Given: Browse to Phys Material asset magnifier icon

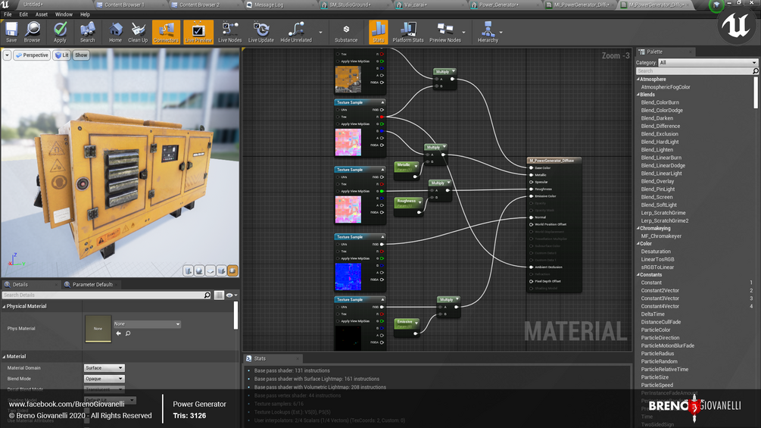Looking at the screenshot, I should pos(128,333).
